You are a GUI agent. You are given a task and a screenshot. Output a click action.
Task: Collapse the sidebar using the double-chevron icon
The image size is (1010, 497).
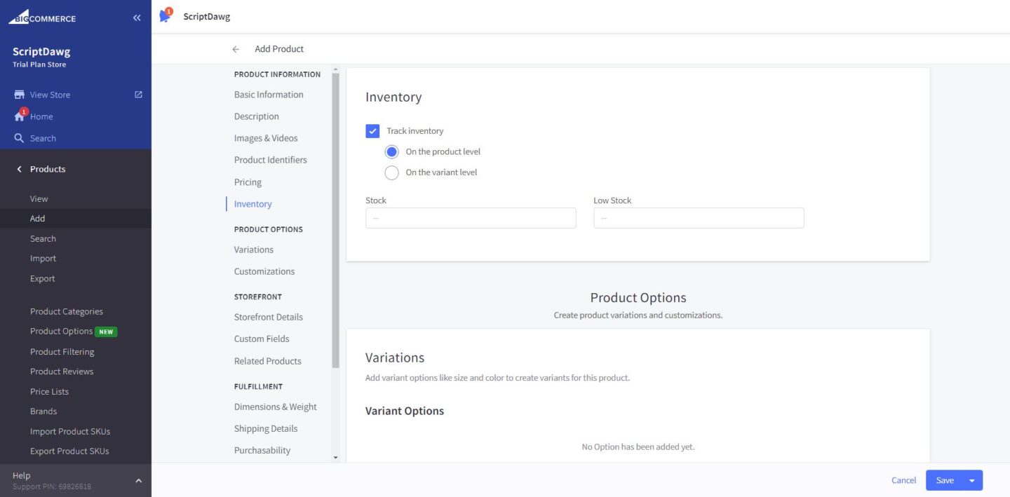137,18
